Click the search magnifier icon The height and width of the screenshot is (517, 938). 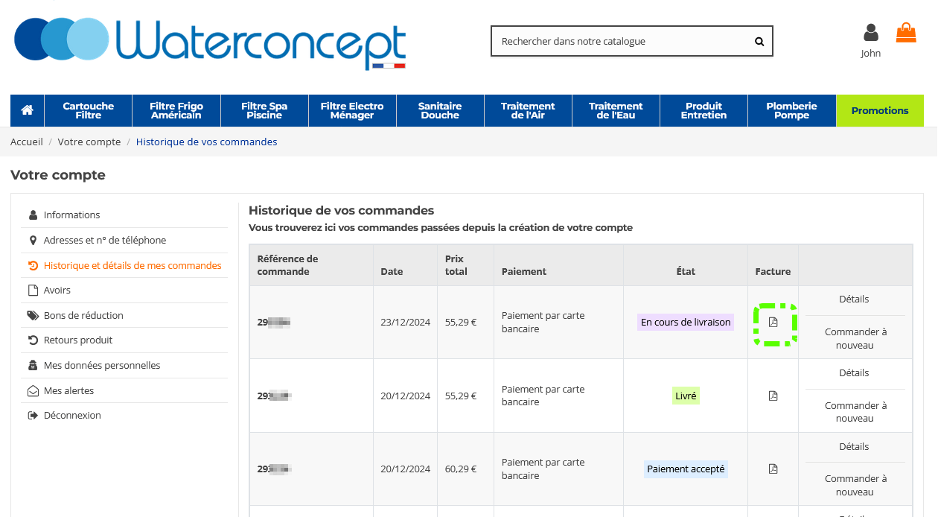(759, 42)
